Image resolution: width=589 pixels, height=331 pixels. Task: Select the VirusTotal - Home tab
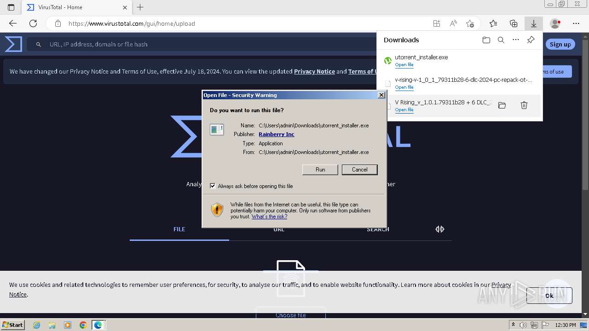click(x=76, y=7)
